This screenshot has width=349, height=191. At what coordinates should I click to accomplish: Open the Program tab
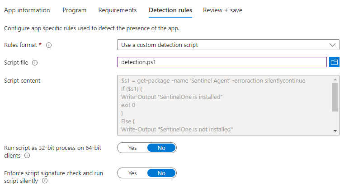pos(74,10)
